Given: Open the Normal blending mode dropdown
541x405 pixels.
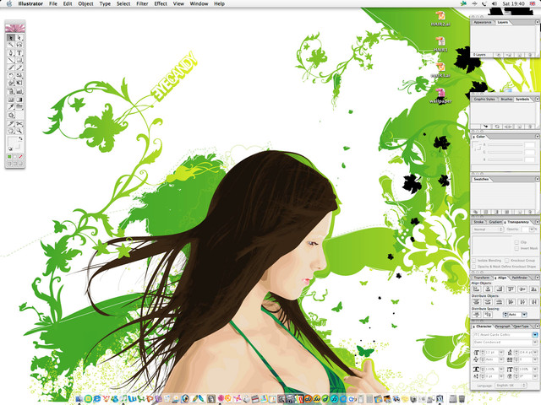Looking at the screenshot, I should point(488,229).
